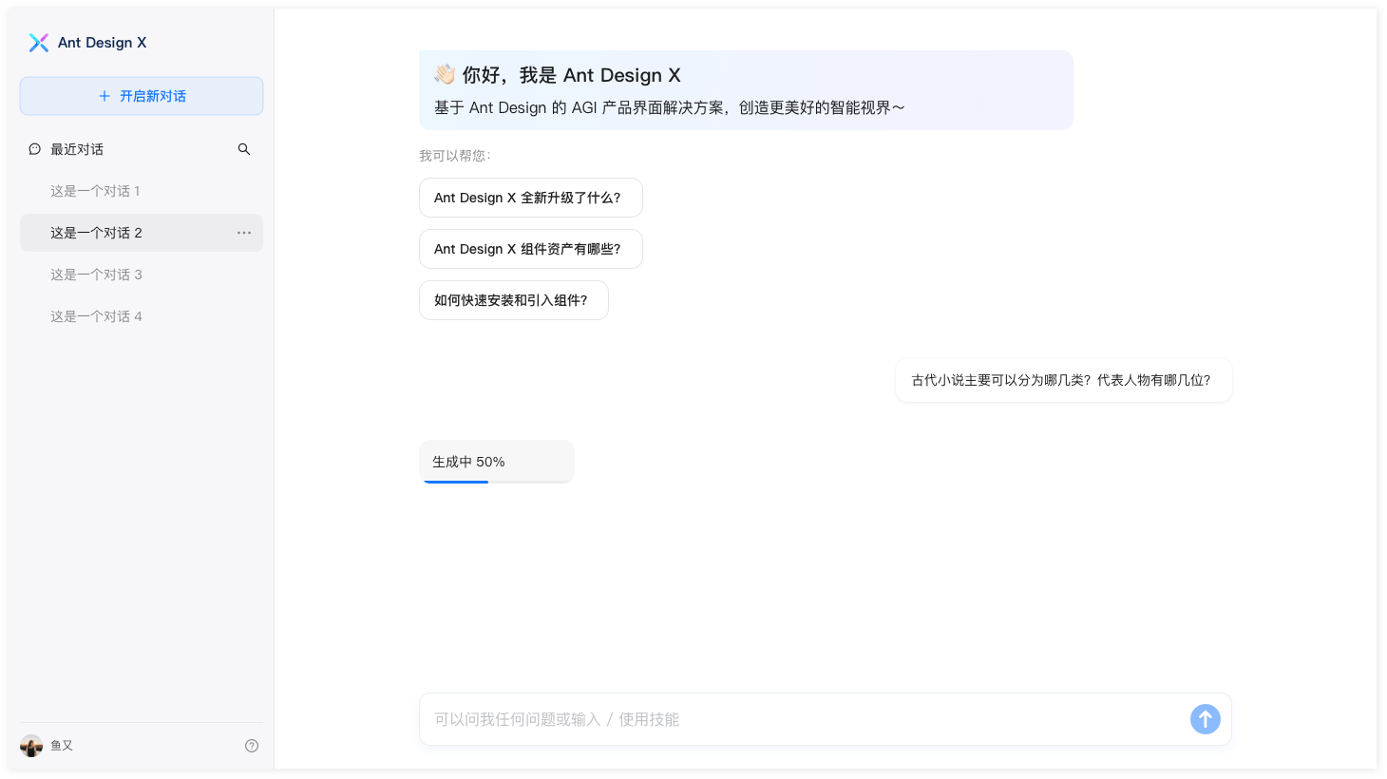Ask 'Ant Design X 全新升级了什么?' prompt
This screenshot has width=1387, height=779.
(531, 198)
